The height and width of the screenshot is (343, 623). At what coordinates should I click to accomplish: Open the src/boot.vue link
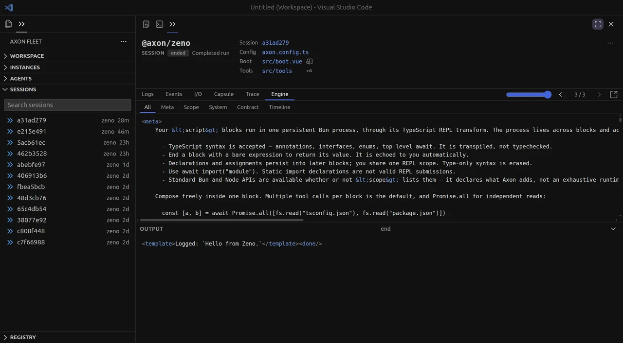[282, 62]
